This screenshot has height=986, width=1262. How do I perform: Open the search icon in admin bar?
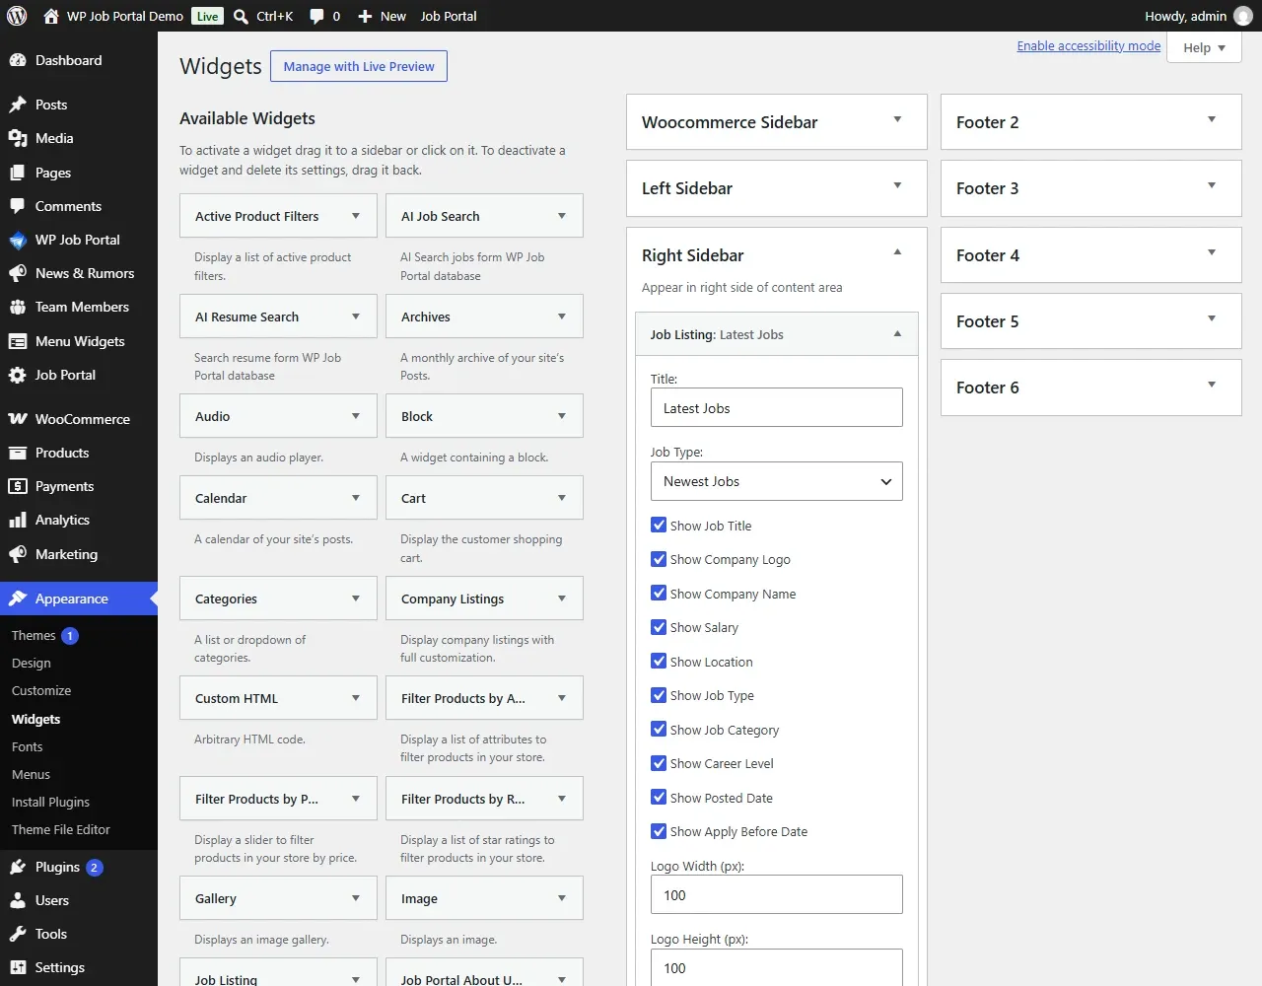click(242, 16)
